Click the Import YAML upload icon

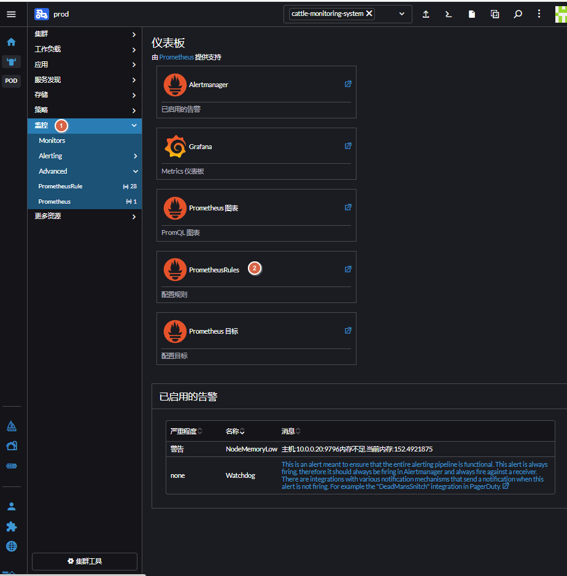pyautogui.click(x=426, y=14)
